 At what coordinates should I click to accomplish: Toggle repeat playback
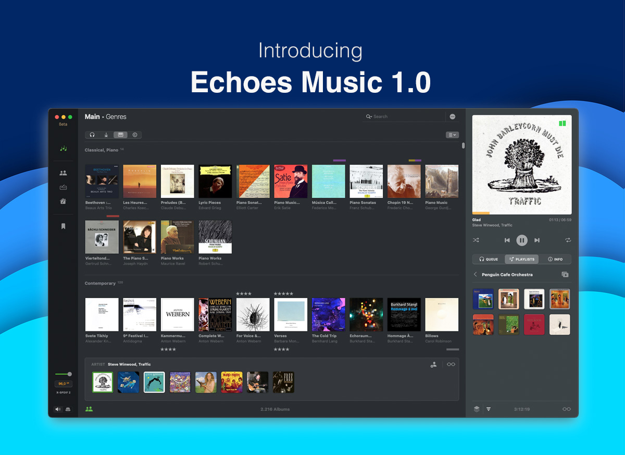pos(568,240)
